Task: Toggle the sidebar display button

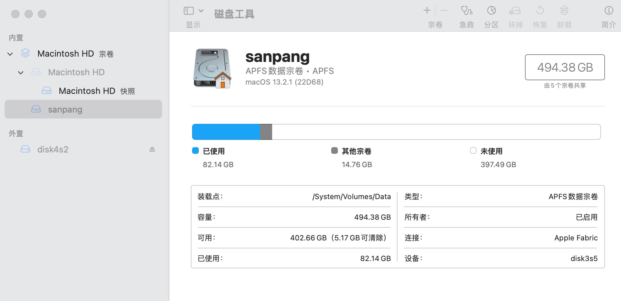Action: click(x=189, y=11)
